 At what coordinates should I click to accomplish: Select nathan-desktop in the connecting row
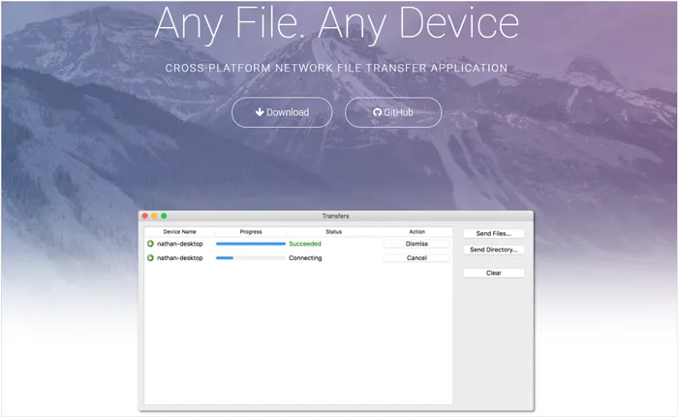click(180, 258)
